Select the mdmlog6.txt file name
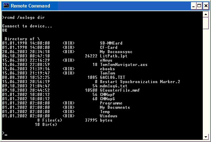The height and width of the screenshot is (142, 211). click(114, 86)
